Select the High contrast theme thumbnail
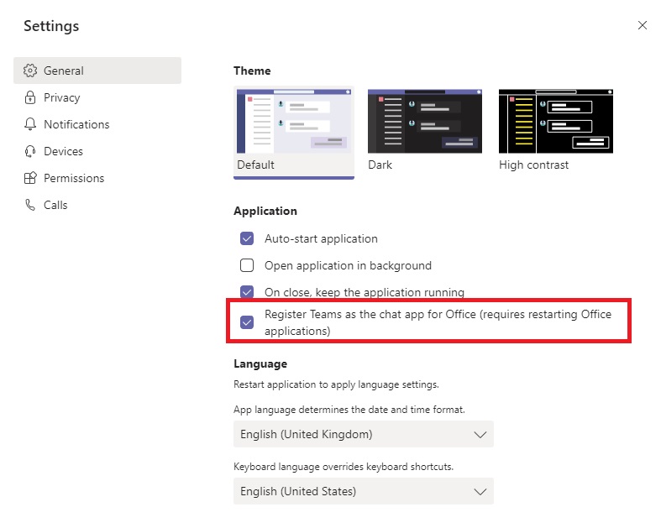Image resolution: width=661 pixels, height=528 pixels. 556,122
